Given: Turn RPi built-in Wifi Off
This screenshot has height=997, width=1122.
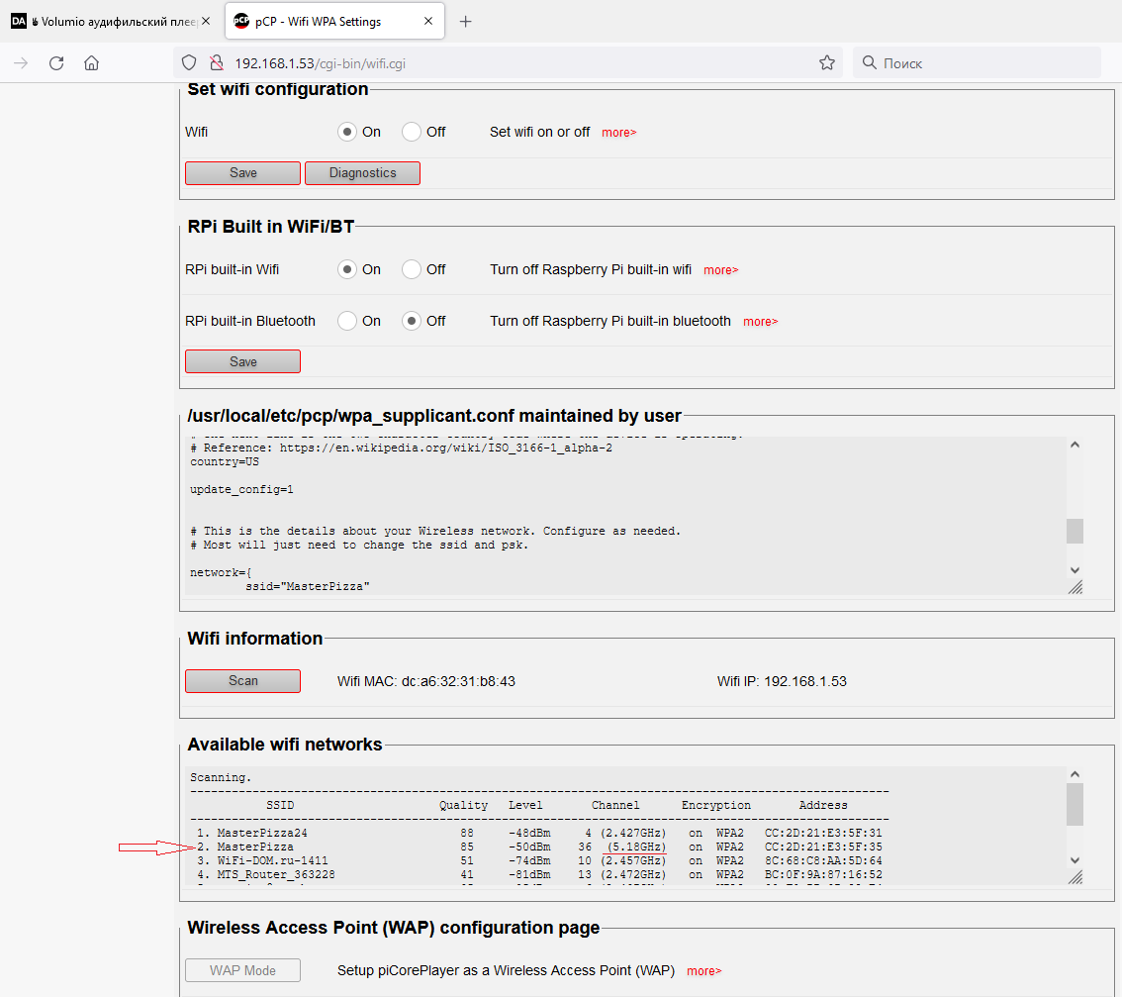Looking at the screenshot, I should pyautogui.click(x=412, y=269).
